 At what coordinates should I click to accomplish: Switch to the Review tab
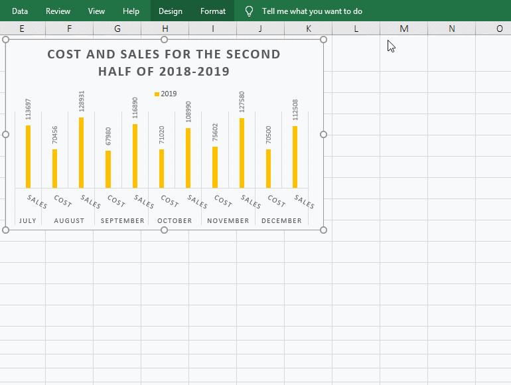(x=58, y=11)
